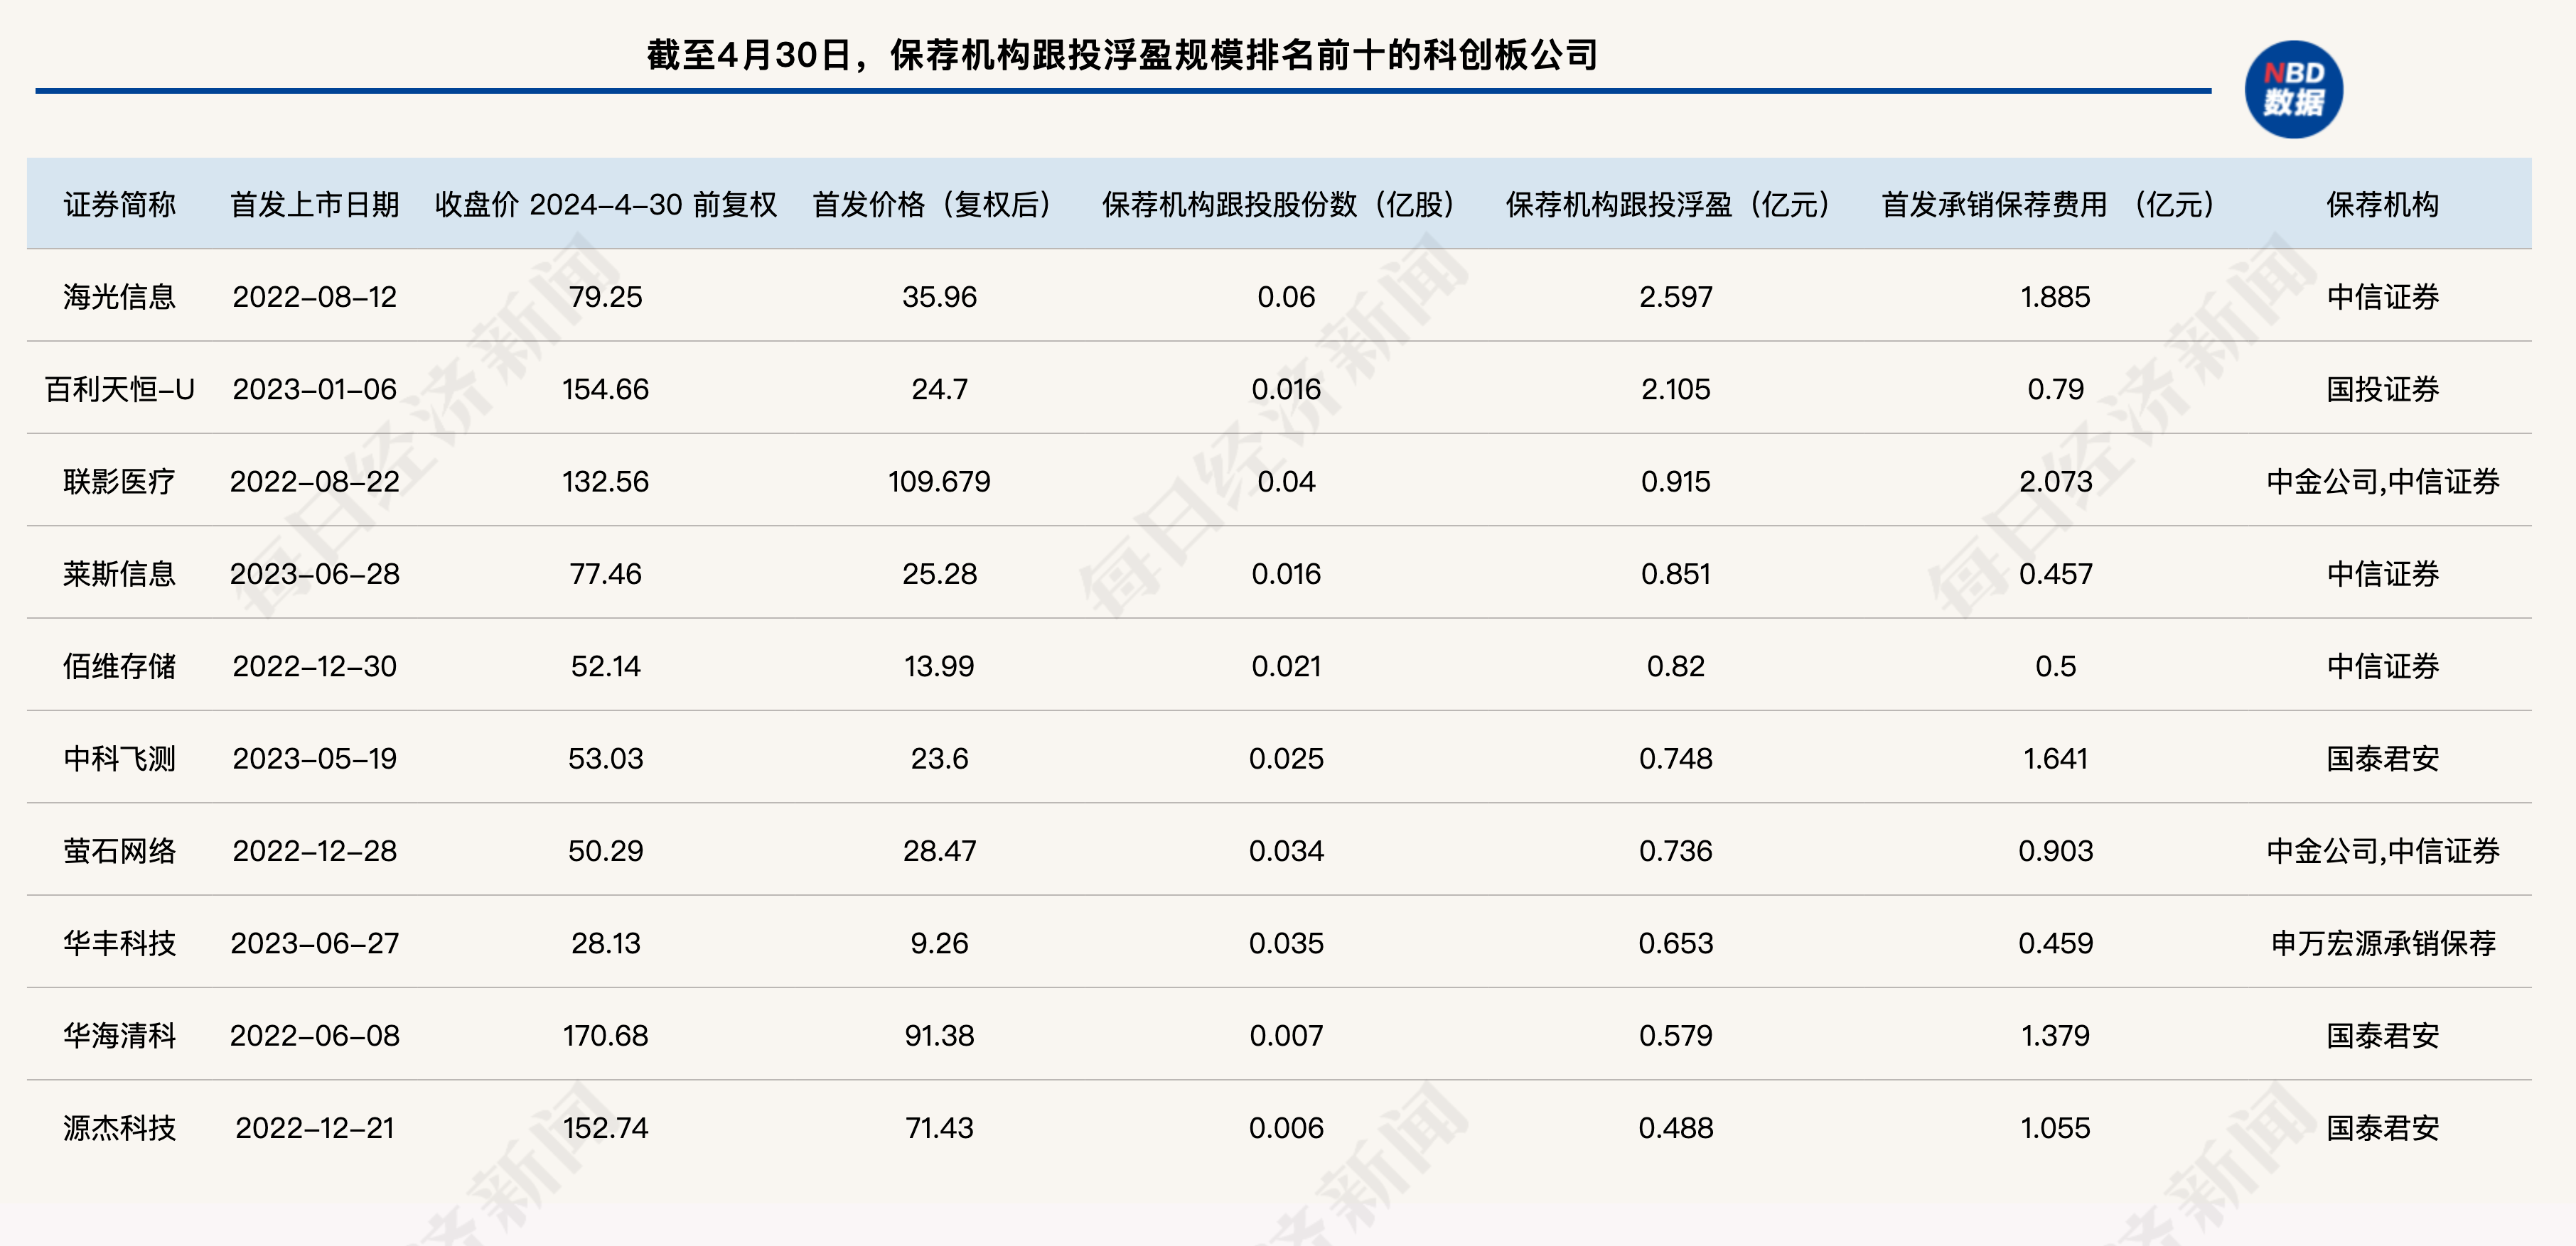
Task: Select the 首发价格（复权后） header
Action: point(939,204)
